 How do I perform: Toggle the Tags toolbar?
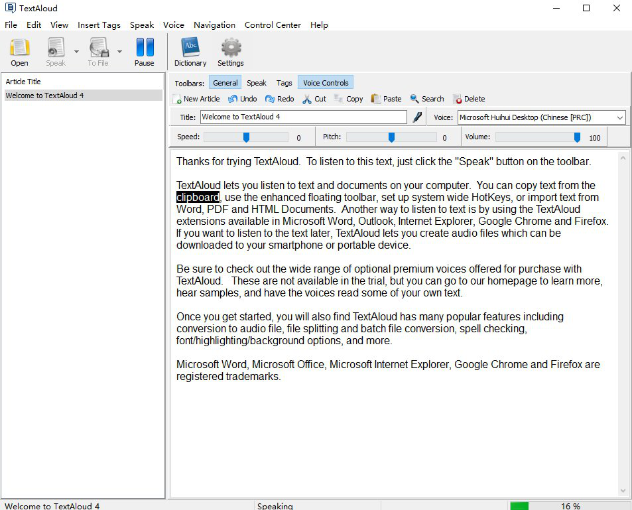point(284,83)
